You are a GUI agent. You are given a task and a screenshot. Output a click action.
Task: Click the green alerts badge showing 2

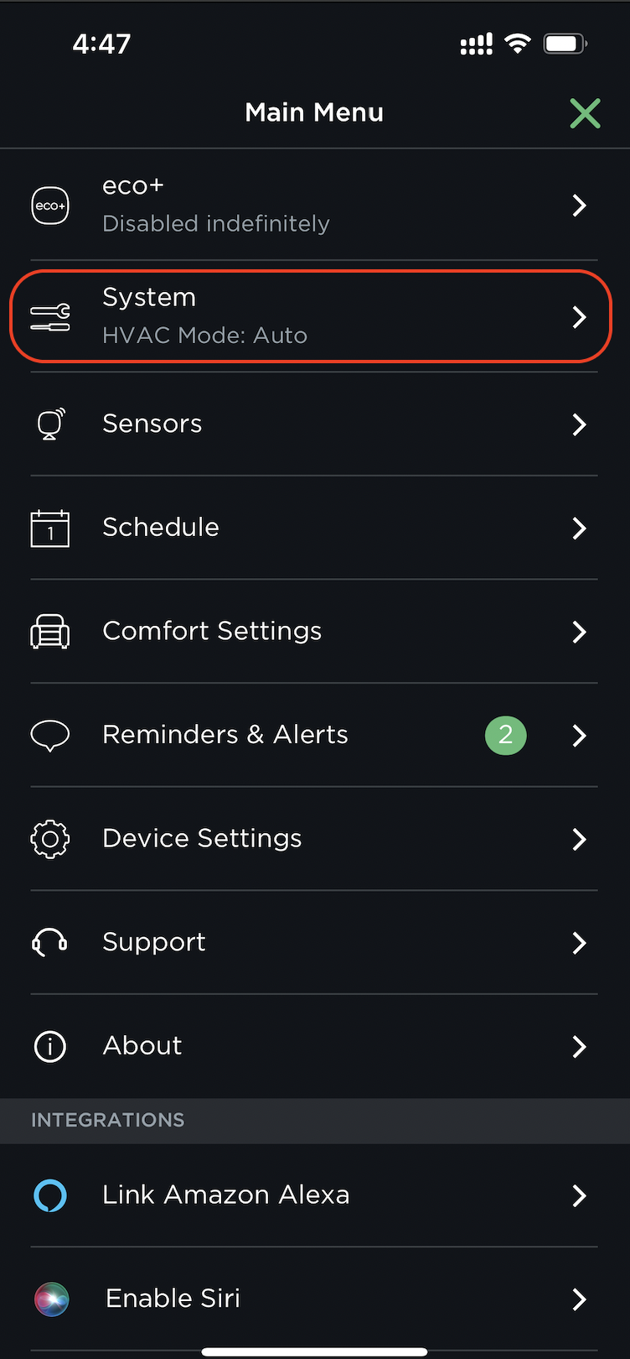[x=506, y=735]
